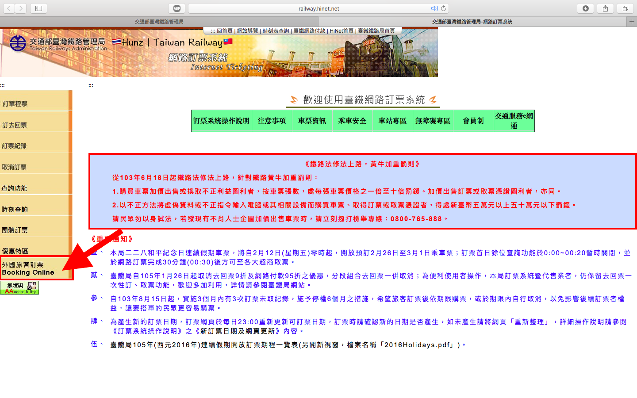Image resolution: width=637 pixels, height=398 pixels.
Task: Click the 車票資訊 button
Action: (312, 121)
